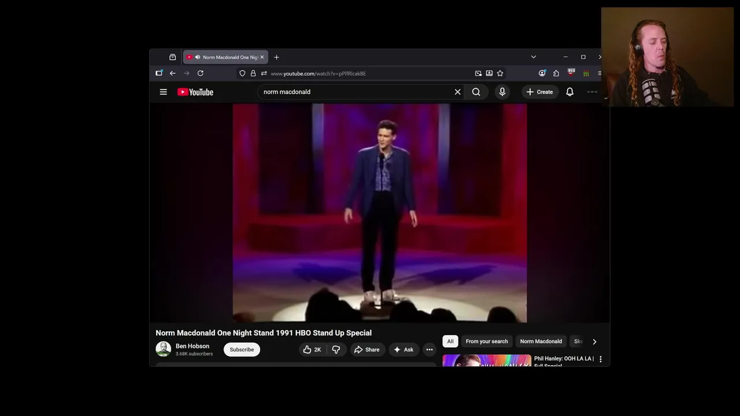Open YouTube notifications bell

[x=569, y=92]
